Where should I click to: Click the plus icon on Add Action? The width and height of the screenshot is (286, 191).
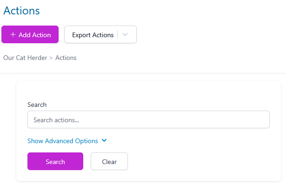tap(13, 35)
